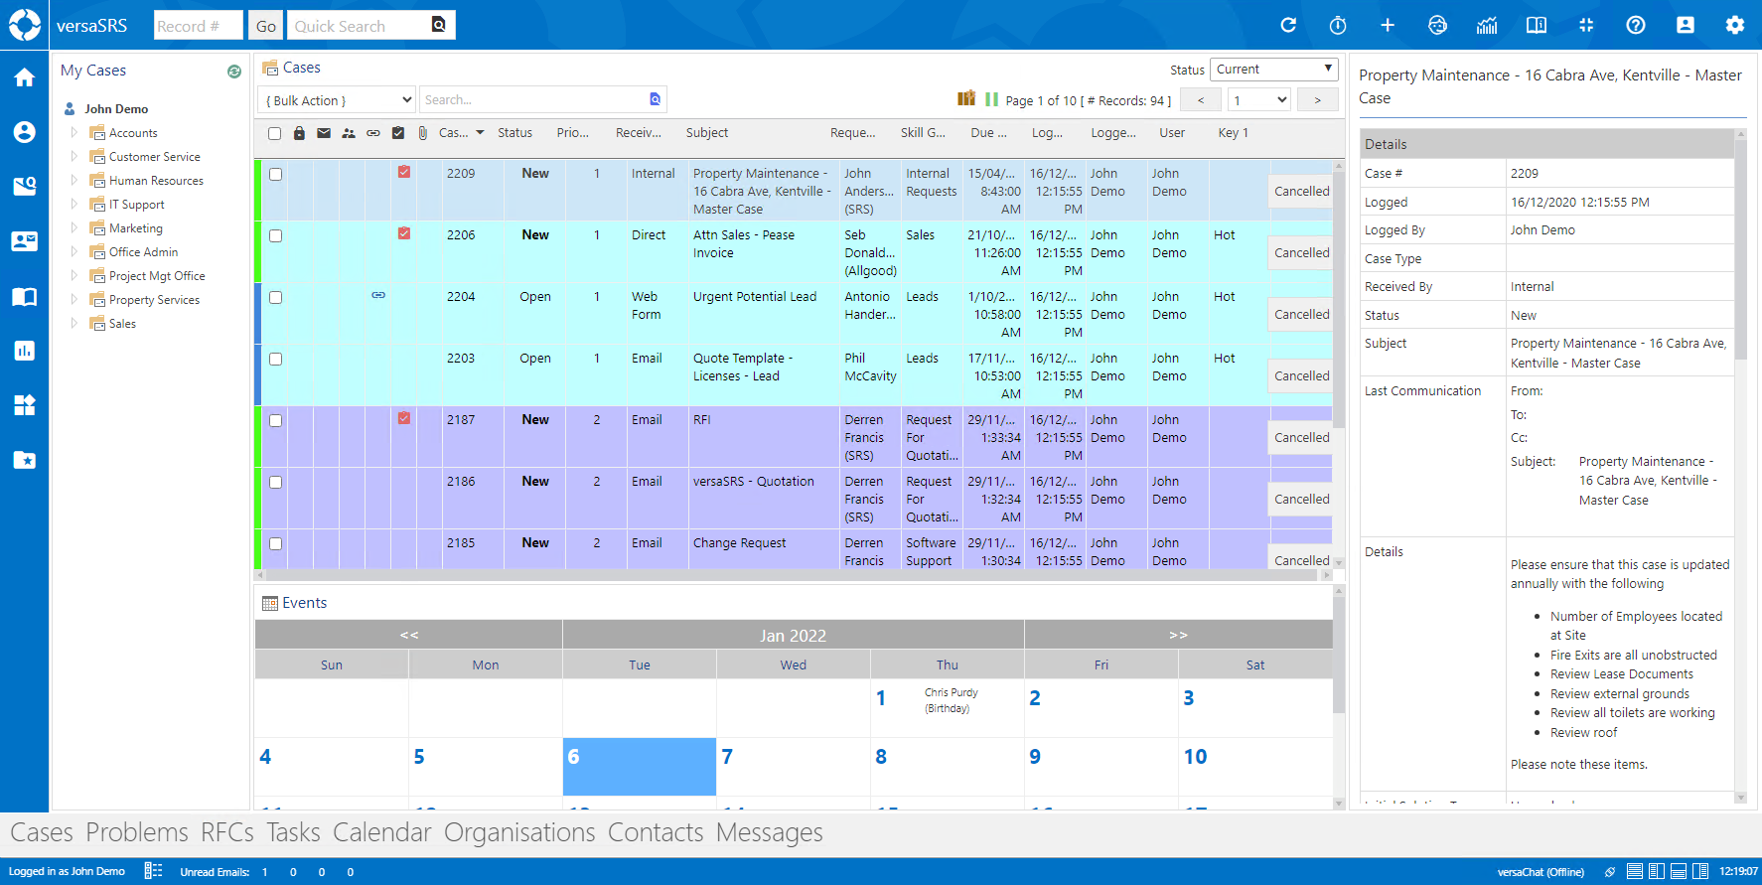Click the plus icon to add new
1762x885 pixels.
(1388, 26)
